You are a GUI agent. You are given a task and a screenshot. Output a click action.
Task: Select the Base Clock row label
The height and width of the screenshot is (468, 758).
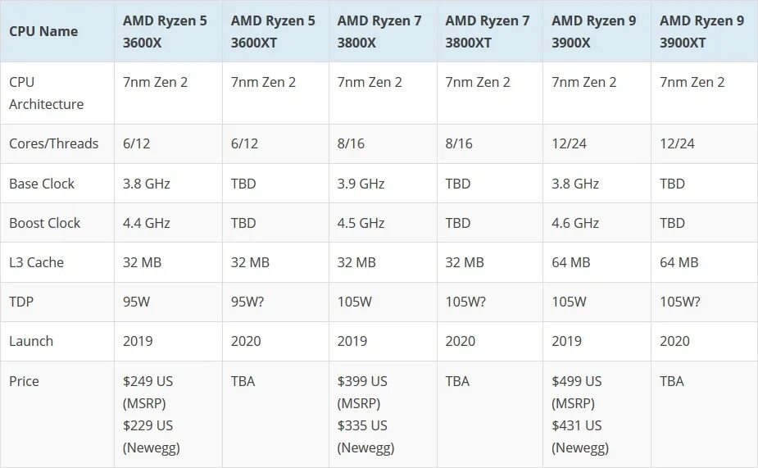[42, 184]
